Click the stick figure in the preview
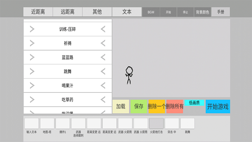This screenshot has height=142, width=252. (x=129, y=75)
